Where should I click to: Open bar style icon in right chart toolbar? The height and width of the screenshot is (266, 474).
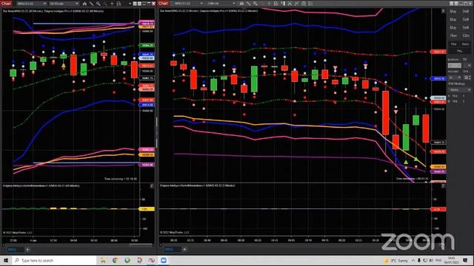coord(241,4)
